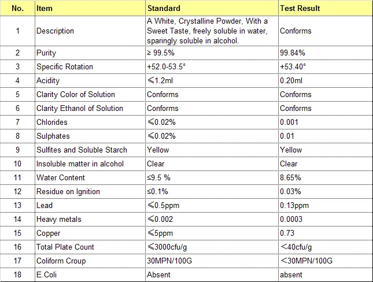
Task: Click the "No." column header
Action: pos(17,9)
